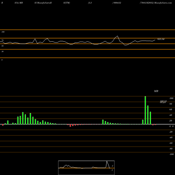Click the histogram axis label '-20'
The height and width of the screenshot is (175, 175).
coord(171,132)
